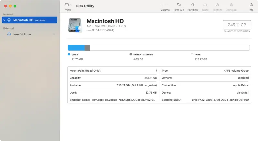
Task: Click Available 216.22 GB purgeable value
Action: pyautogui.click(x=137, y=85)
